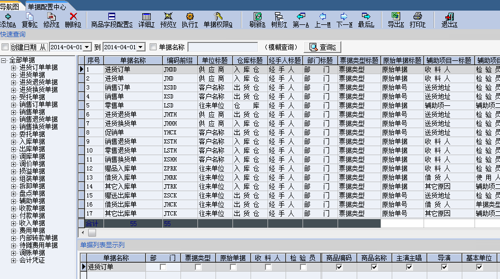Open the end date dropdown after 到
The image size is (500, 279).
141,47
